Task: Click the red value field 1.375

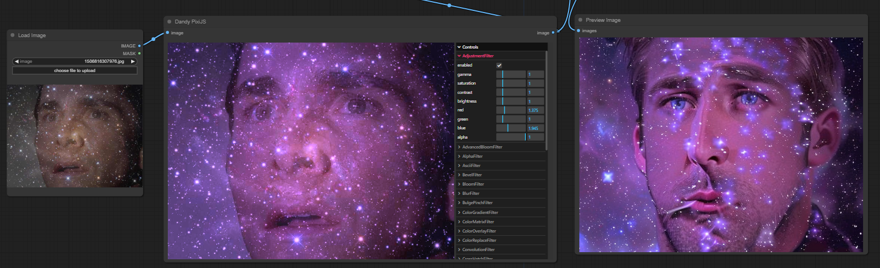Action: coord(535,110)
